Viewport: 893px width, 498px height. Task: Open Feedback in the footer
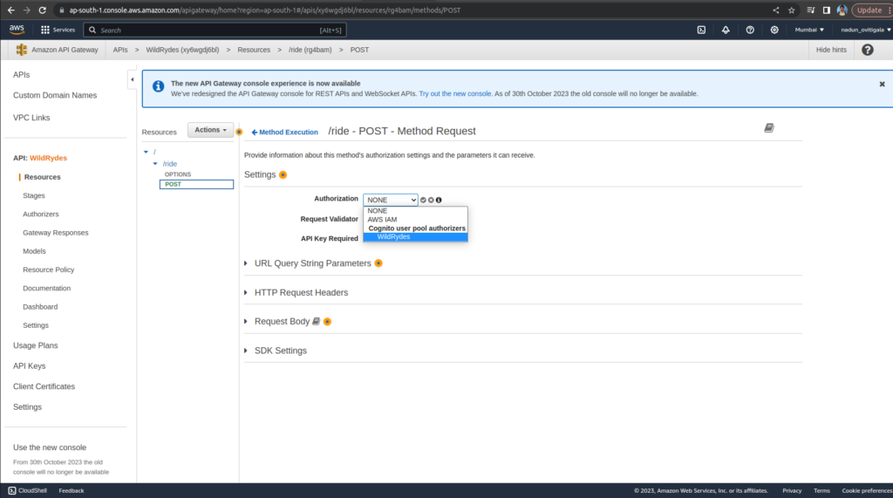[72, 491]
